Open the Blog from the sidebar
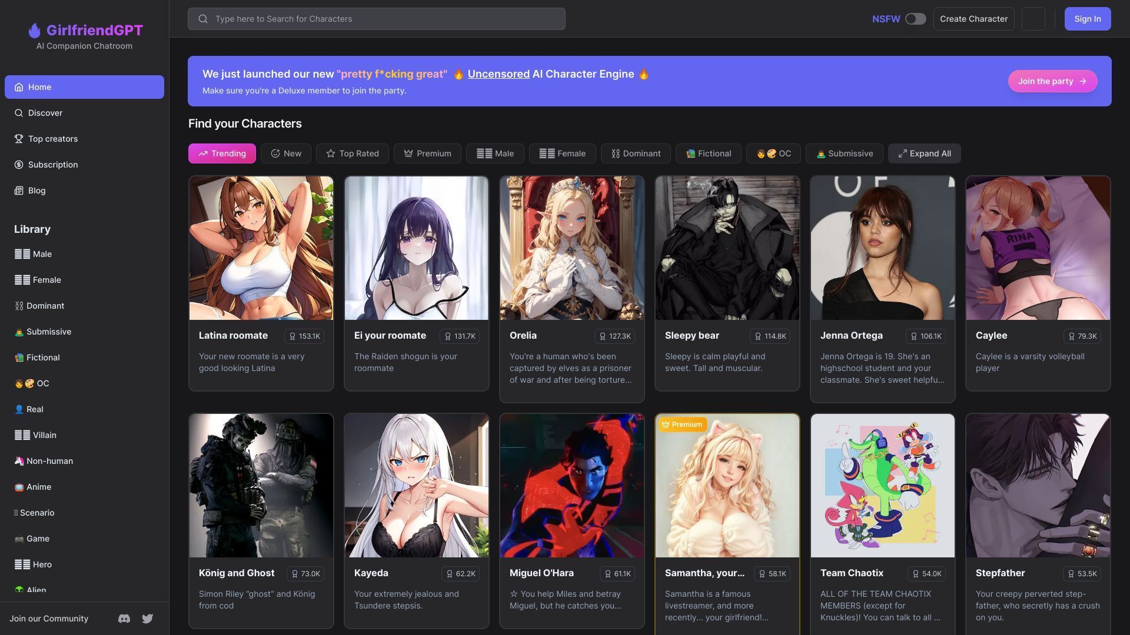The image size is (1130, 635). tap(36, 190)
